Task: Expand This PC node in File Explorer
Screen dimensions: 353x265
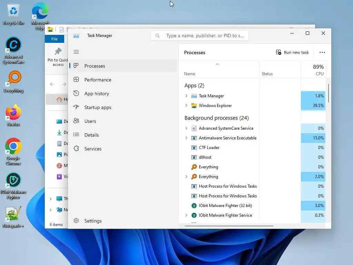Action: tap(50, 199)
